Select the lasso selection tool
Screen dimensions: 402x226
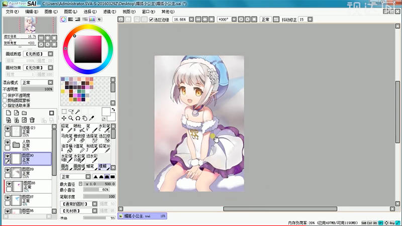[x=71, y=111]
